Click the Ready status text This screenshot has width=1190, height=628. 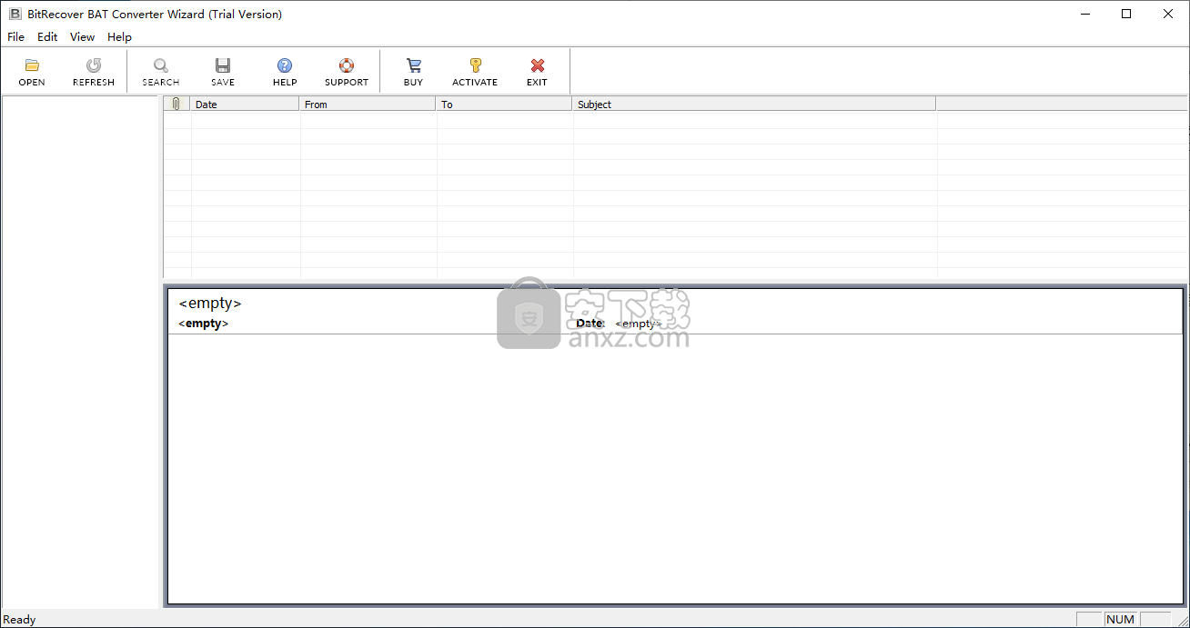click(x=19, y=620)
